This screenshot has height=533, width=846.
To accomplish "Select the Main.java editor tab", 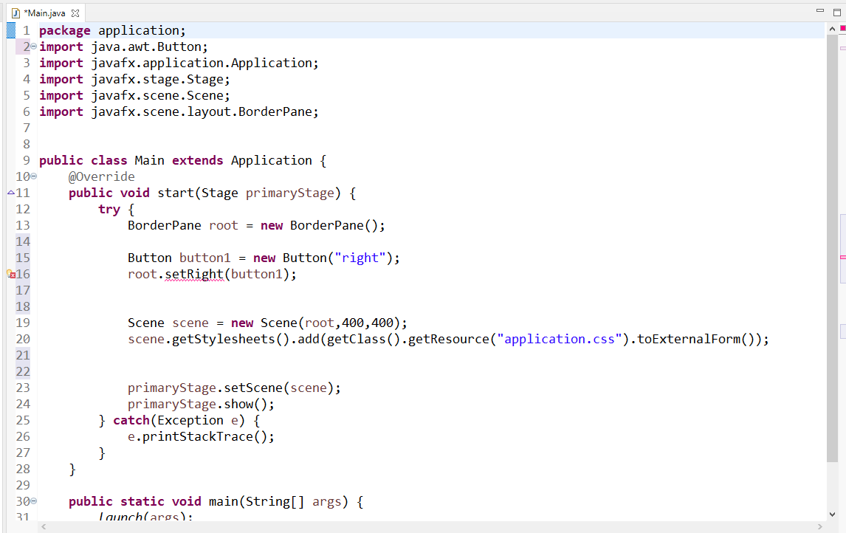I will pyautogui.click(x=44, y=12).
